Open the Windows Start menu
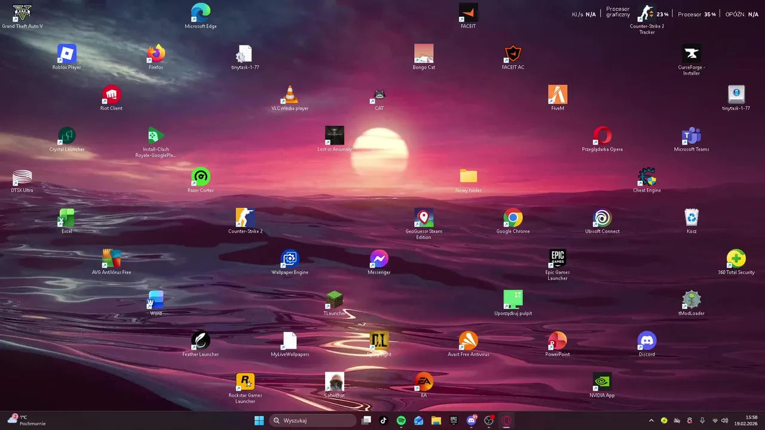This screenshot has width=765, height=430. click(x=259, y=420)
